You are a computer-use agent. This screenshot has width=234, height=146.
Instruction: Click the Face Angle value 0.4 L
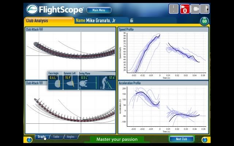(x=53, y=78)
